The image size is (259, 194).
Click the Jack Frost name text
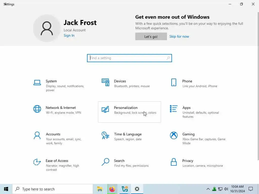(80, 22)
